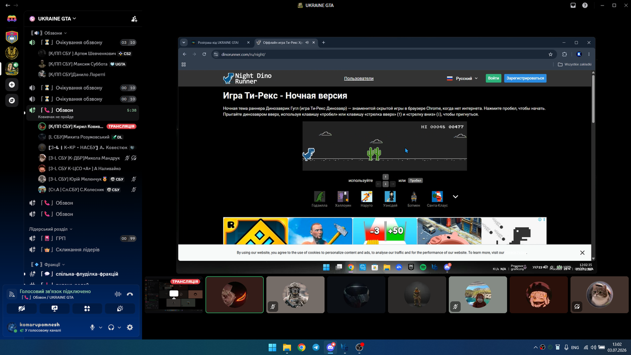
Task: Go back with the Discord back arrow
Action: tap(7, 5)
